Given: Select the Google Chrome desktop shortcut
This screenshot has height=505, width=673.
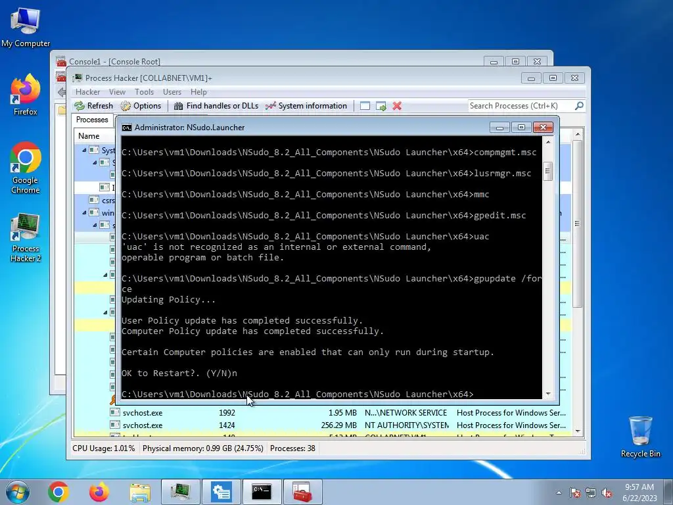Looking at the screenshot, I should coord(26,168).
